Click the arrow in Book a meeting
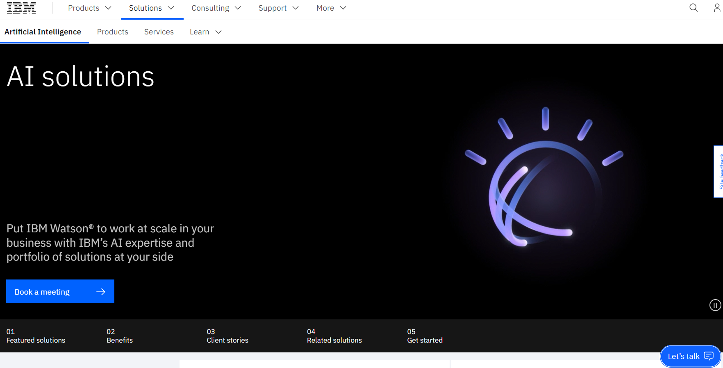The image size is (723, 368). point(101,292)
